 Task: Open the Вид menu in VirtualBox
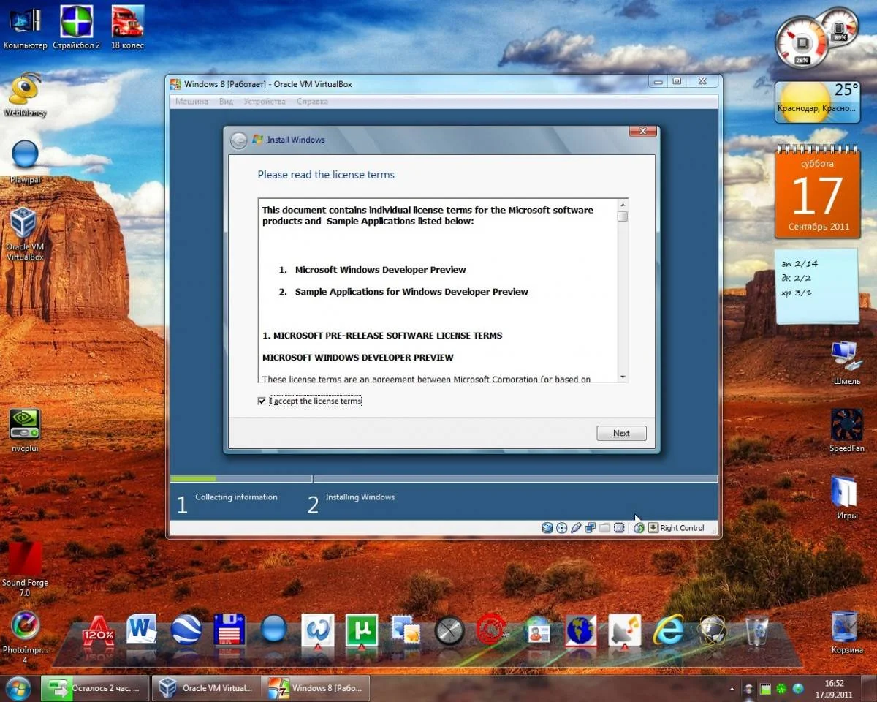(226, 102)
